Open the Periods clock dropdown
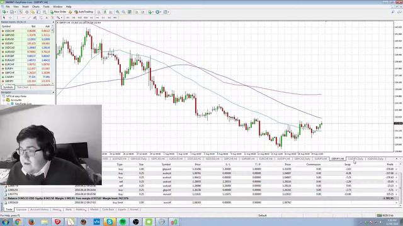 158,12
